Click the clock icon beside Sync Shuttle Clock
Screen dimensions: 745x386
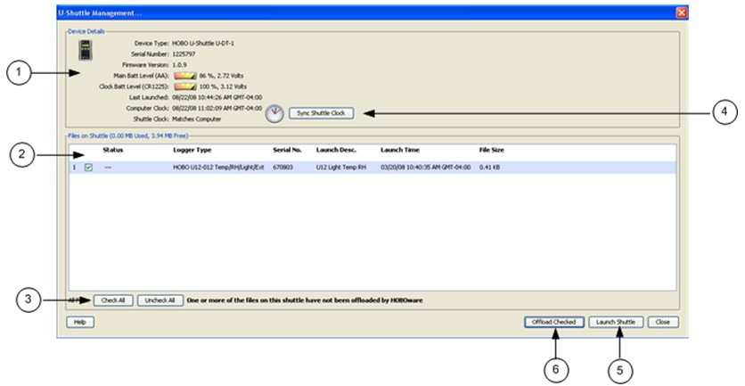point(275,113)
